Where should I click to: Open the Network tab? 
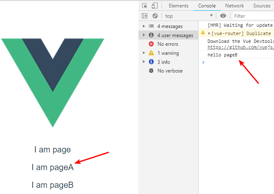click(234, 6)
